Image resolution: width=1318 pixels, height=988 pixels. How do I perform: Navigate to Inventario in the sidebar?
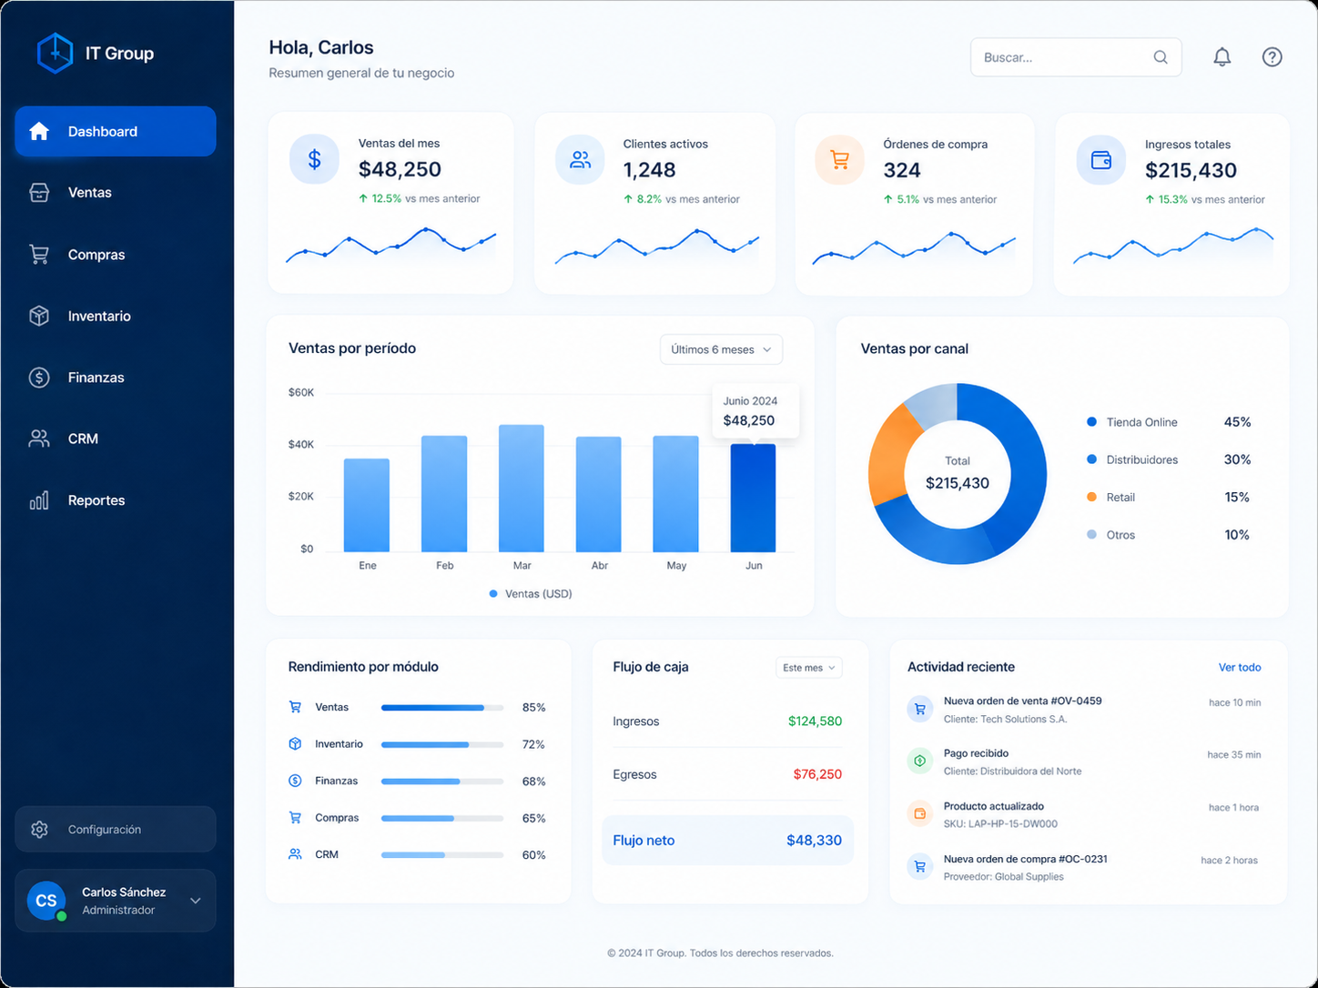click(116, 316)
